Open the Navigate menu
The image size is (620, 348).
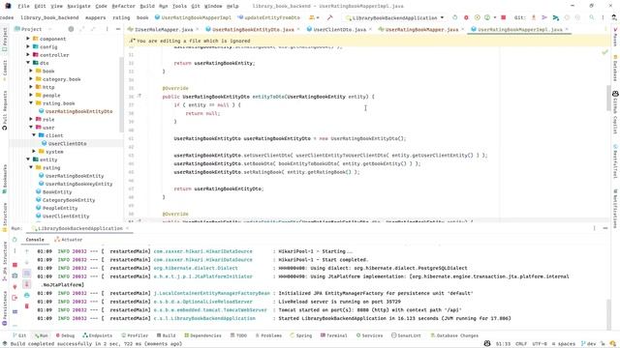[78, 6]
